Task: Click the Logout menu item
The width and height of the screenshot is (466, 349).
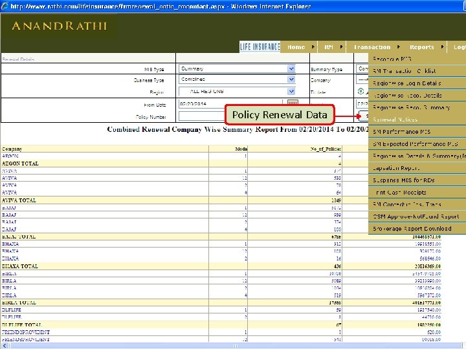Action: point(460,47)
